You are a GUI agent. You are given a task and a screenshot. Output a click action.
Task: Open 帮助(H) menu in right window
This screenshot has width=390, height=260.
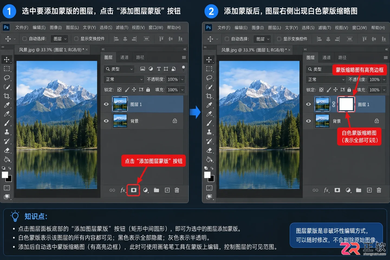pos(378,28)
